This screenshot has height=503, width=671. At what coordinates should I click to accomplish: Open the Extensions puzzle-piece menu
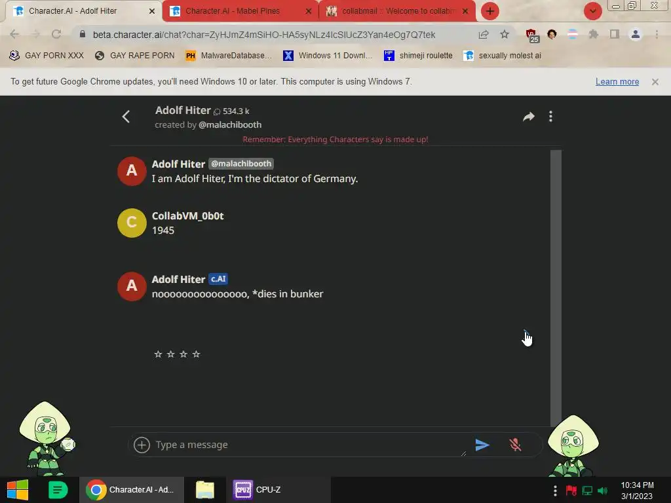click(x=593, y=34)
